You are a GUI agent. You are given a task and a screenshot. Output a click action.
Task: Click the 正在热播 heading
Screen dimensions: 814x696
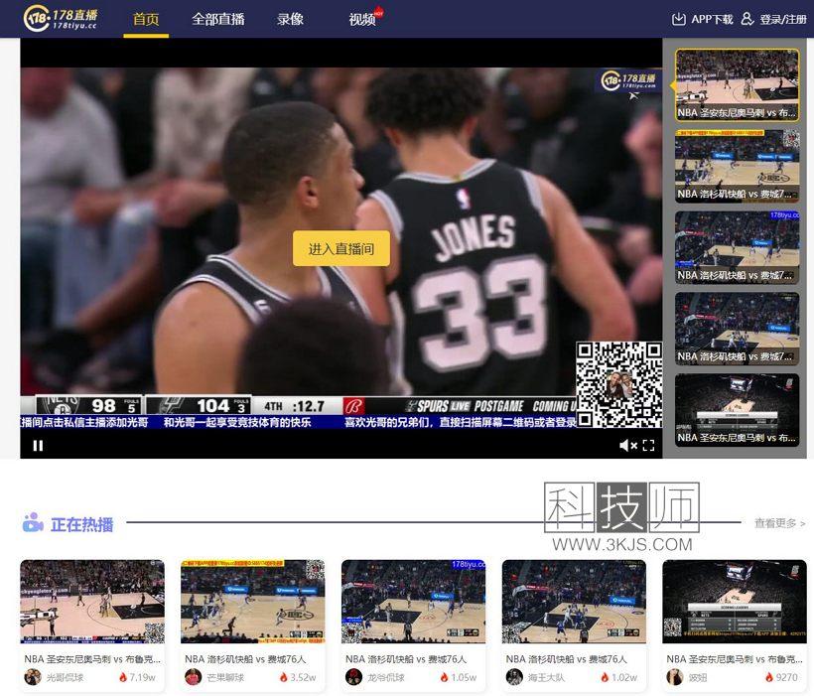click(82, 524)
